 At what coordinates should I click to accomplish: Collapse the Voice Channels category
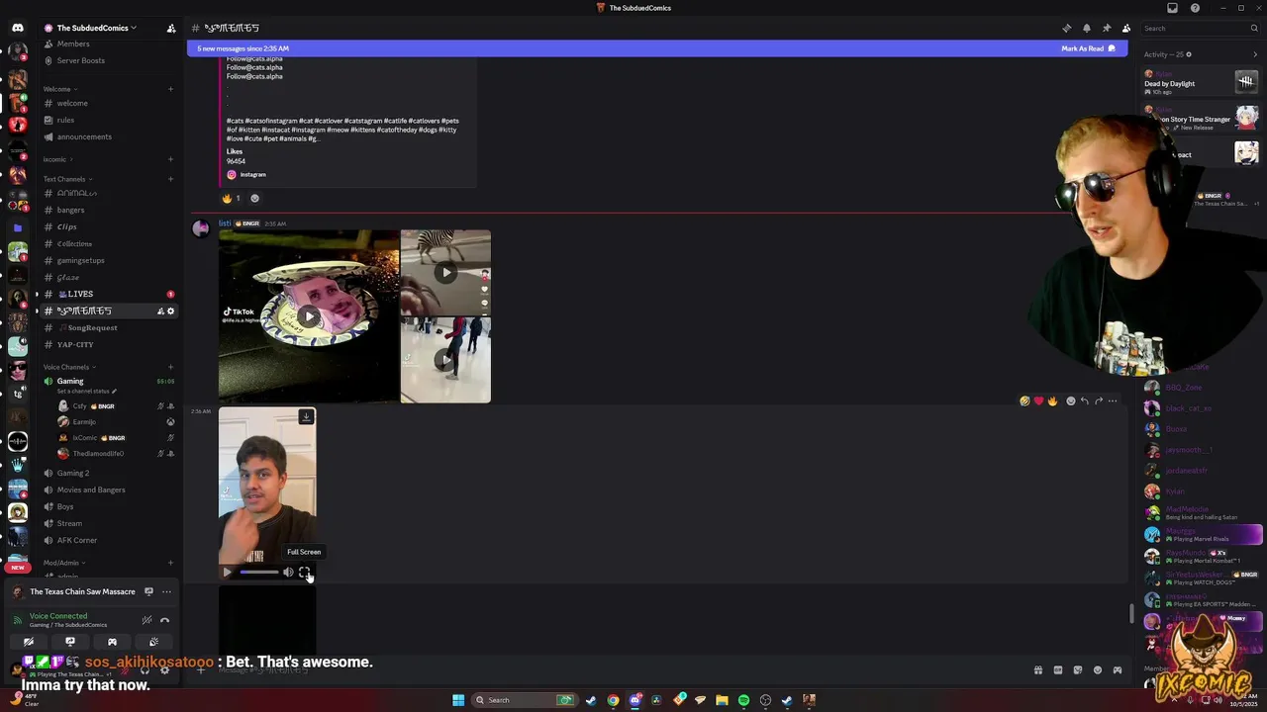pyautogui.click(x=68, y=367)
